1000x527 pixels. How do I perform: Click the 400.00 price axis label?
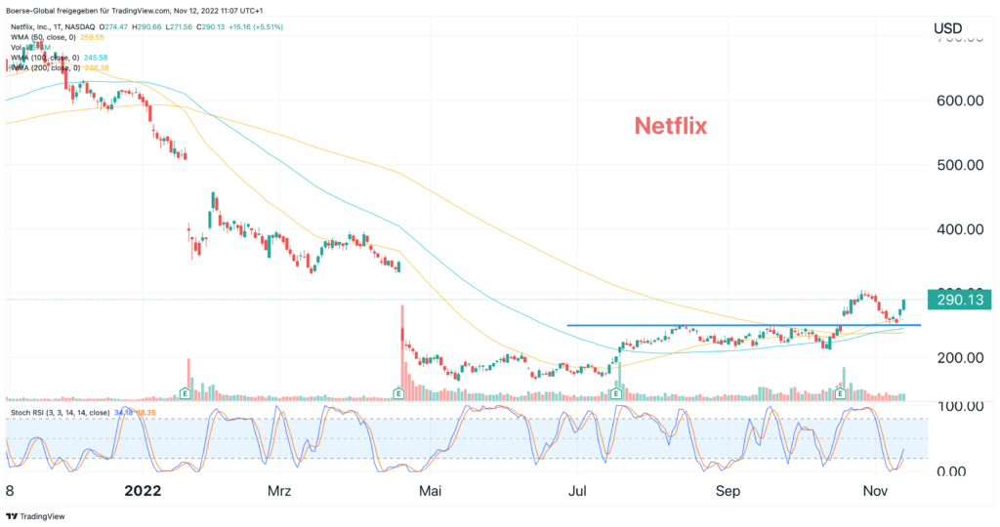pos(960,229)
